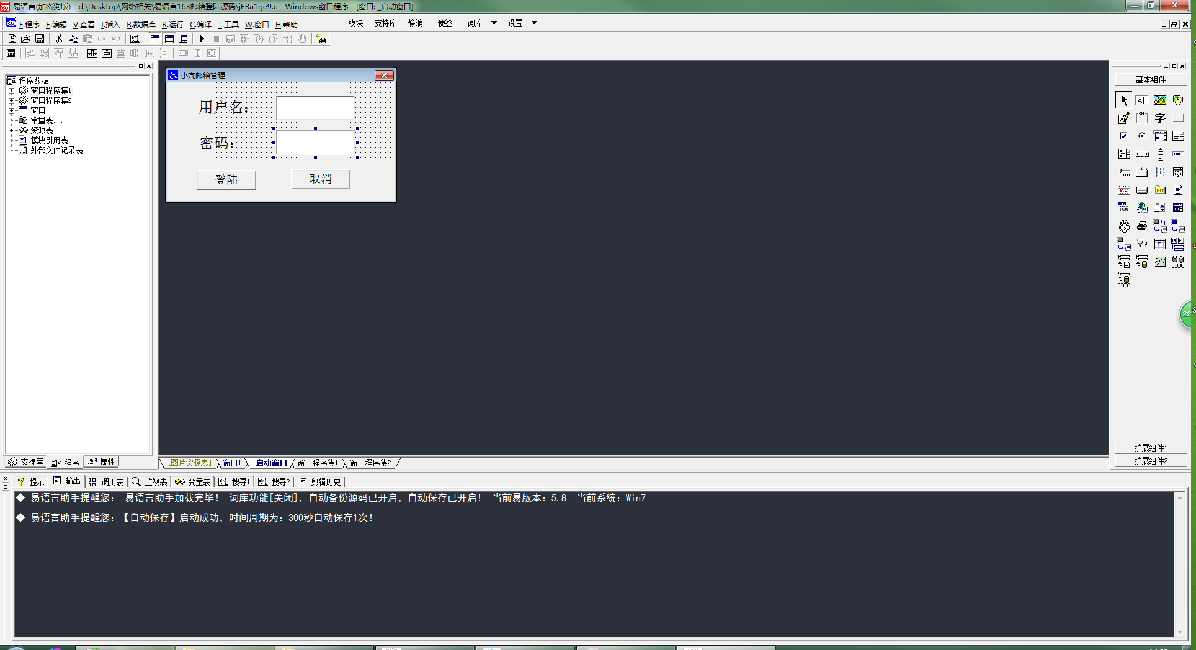Select 模块引用表 in the program tree
This screenshot has width=1196, height=650.
tap(49, 140)
